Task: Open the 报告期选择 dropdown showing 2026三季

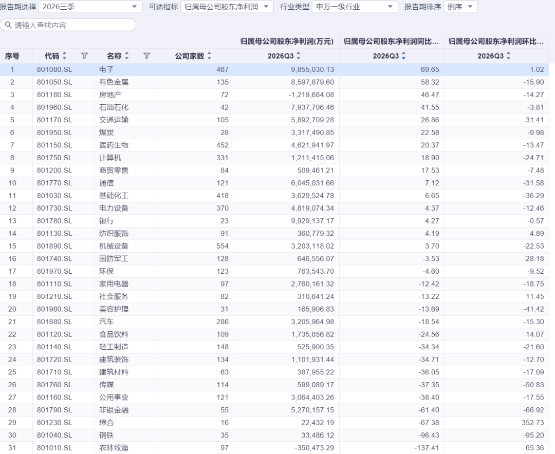Action: 90,7
